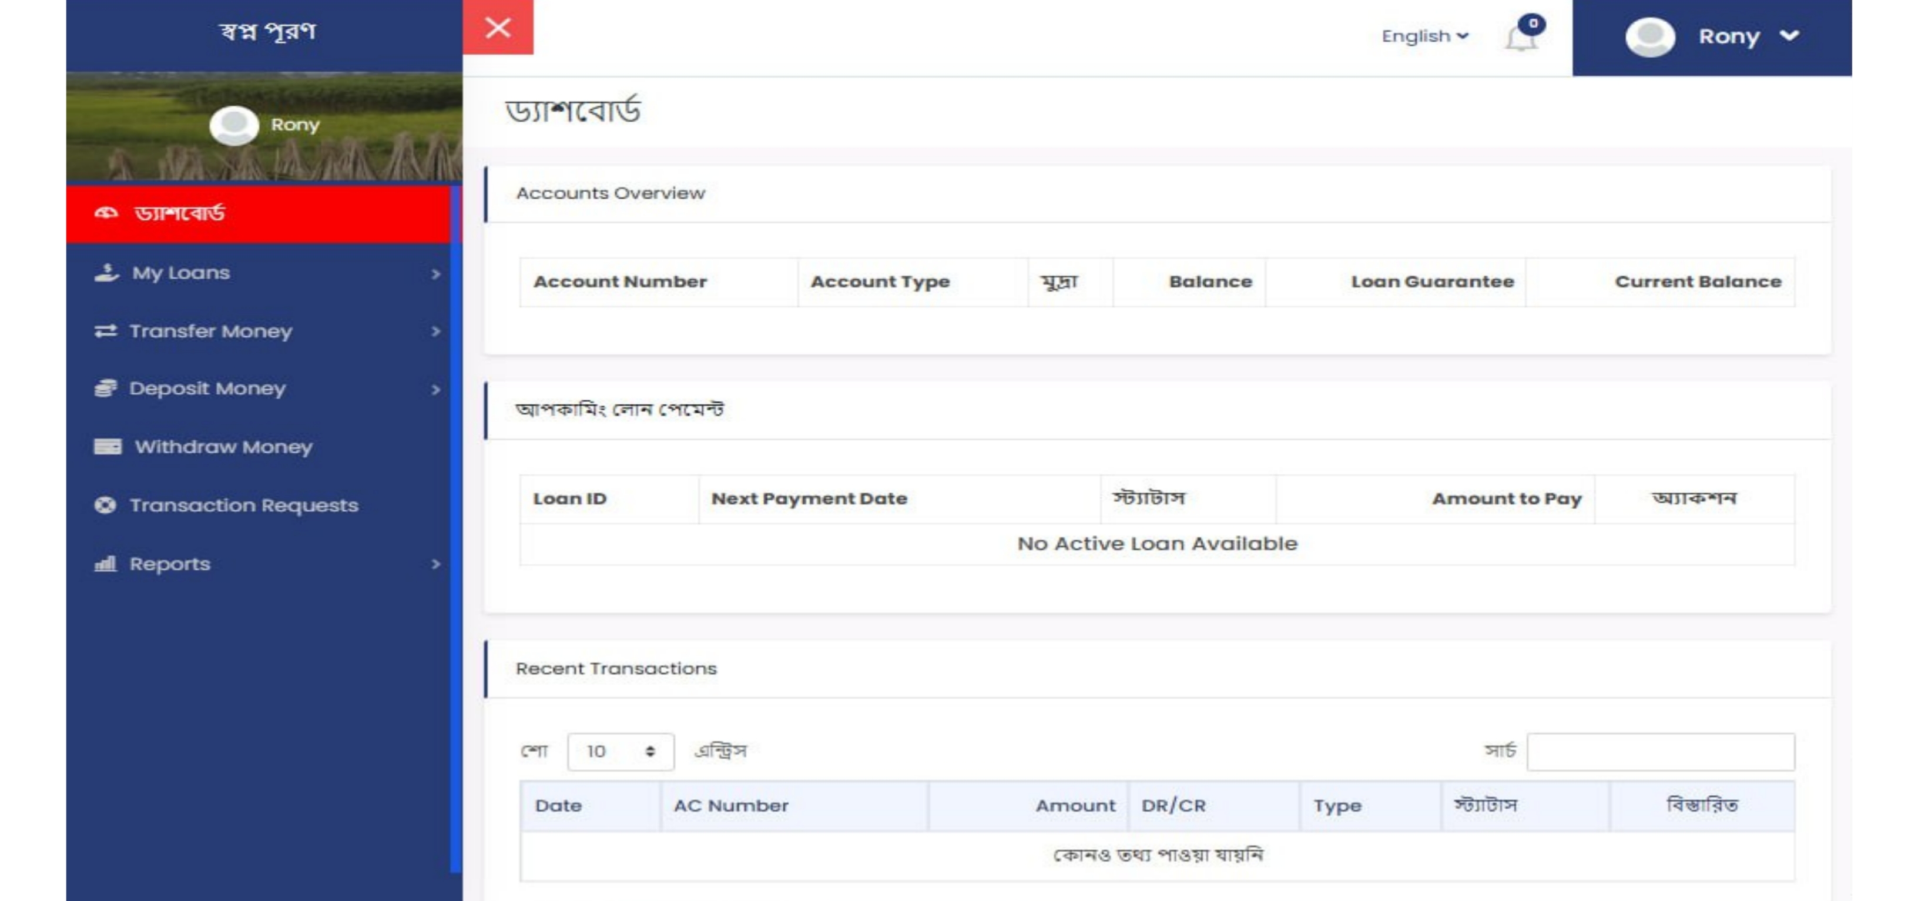
Task: Open the English language dropdown
Action: [1424, 36]
